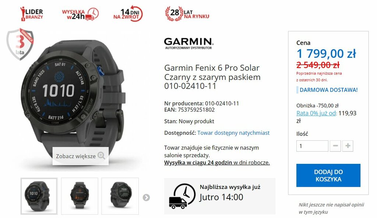The height and width of the screenshot is (218, 377).
Task: Click the Garmin authorized distributor logo
Action: pyautogui.click(x=188, y=43)
